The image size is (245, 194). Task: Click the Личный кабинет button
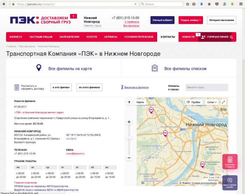[162, 20]
